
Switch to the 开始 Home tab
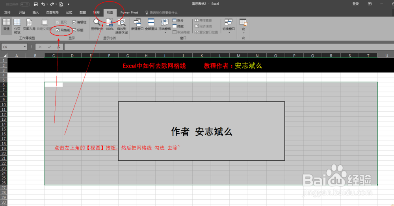coord(22,12)
